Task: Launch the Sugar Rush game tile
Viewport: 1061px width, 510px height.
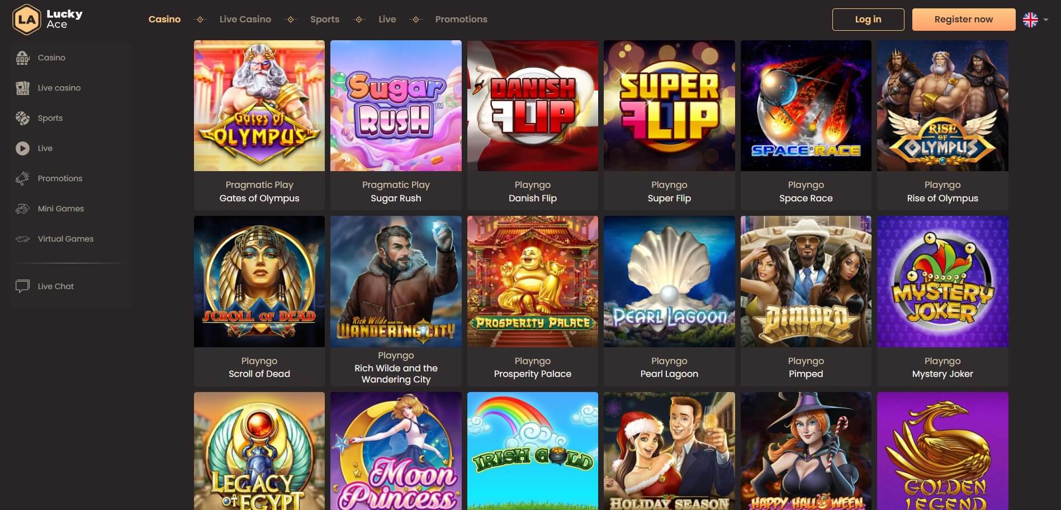Action: point(396,106)
